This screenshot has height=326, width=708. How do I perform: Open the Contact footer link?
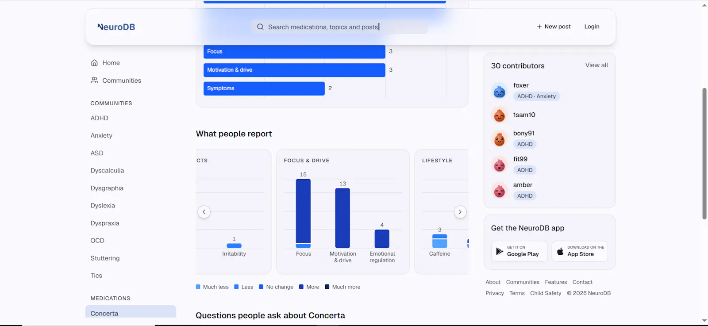(x=582, y=282)
